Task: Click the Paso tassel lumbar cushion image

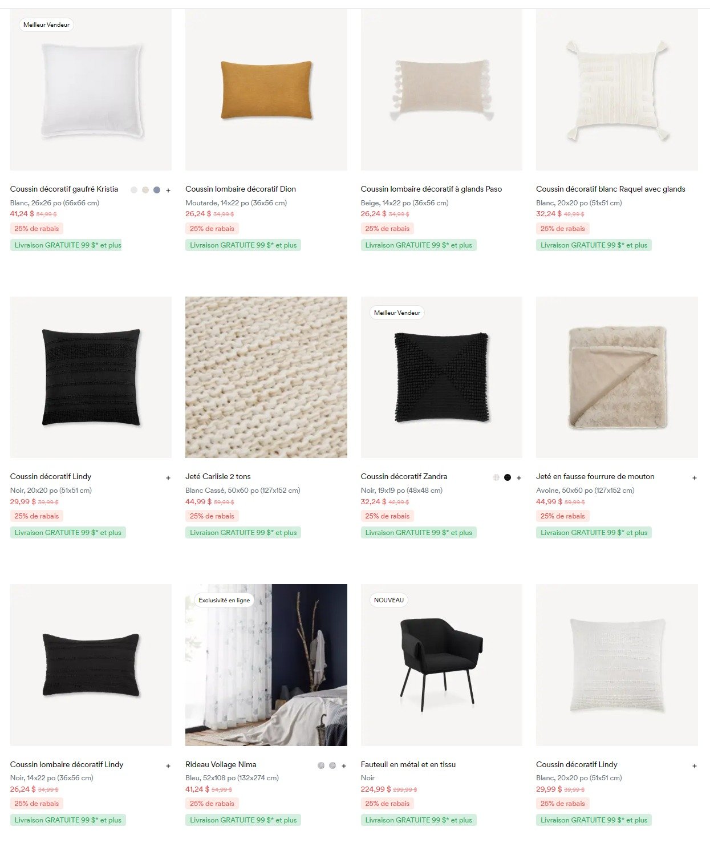Action: click(441, 90)
